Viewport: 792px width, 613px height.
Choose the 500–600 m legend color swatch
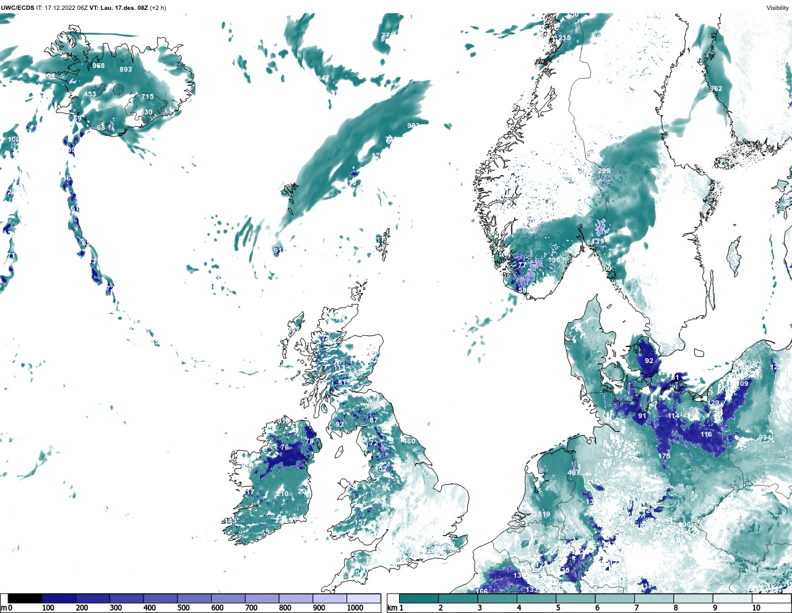(194, 599)
